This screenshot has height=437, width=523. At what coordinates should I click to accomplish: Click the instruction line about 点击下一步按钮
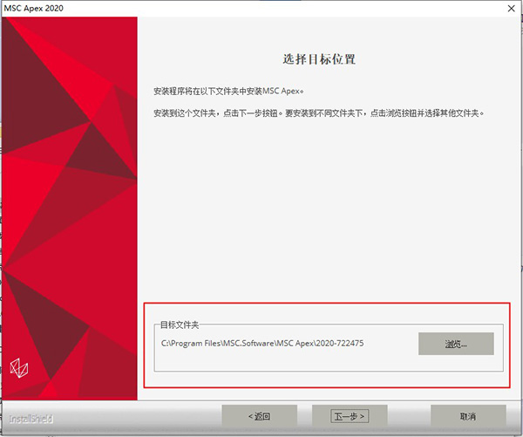point(317,113)
